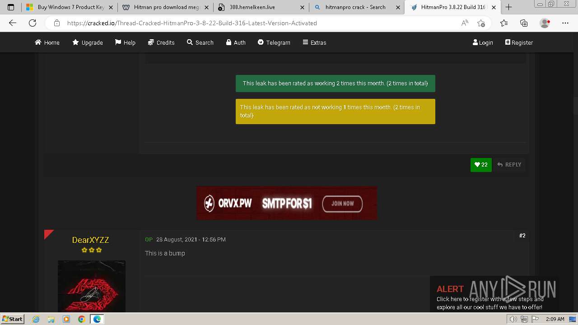Open network tray icon
The width and height of the screenshot is (578, 325).
(524, 319)
